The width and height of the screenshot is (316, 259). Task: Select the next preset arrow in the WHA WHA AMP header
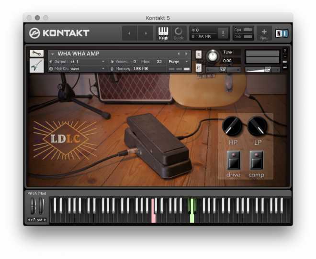tap(186, 54)
